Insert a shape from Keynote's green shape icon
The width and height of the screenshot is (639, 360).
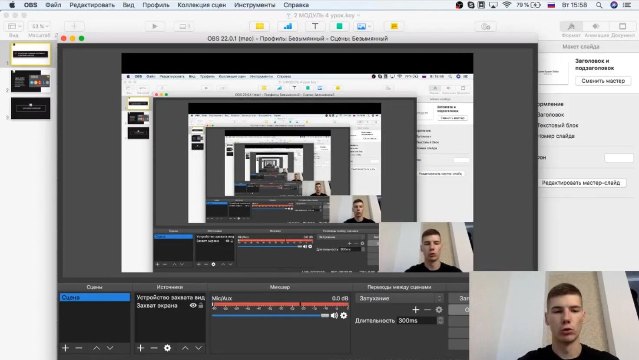339,26
